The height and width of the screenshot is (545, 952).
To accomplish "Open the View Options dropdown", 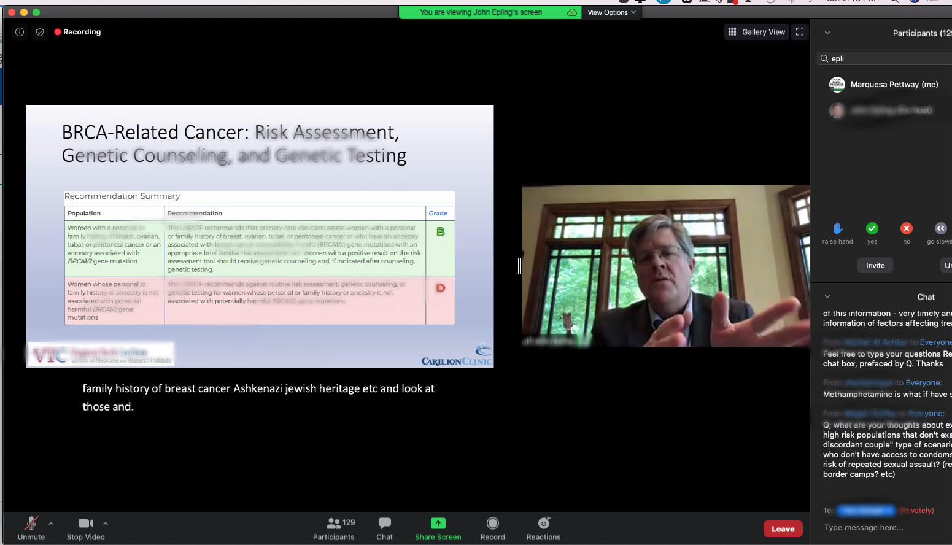I will tap(612, 12).
